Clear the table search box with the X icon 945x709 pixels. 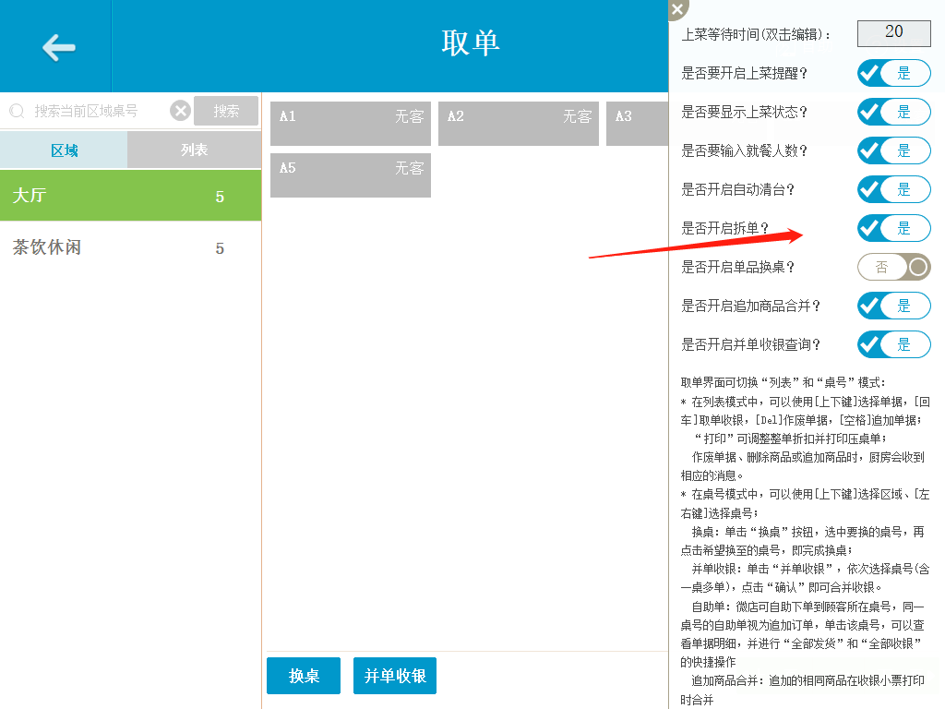point(180,111)
